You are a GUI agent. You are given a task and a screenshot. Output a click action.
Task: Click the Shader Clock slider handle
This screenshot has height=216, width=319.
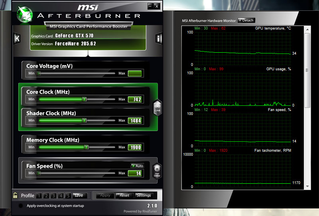84,121
